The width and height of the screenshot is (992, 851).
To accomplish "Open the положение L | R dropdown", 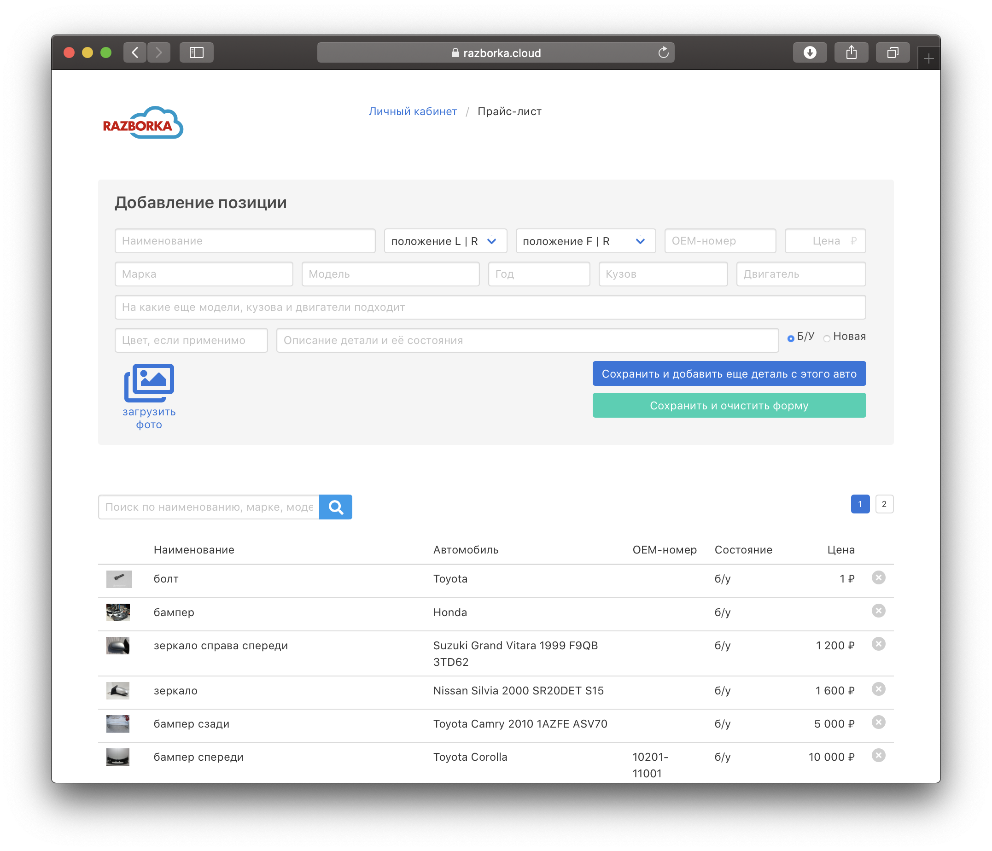I will pyautogui.click(x=445, y=241).
